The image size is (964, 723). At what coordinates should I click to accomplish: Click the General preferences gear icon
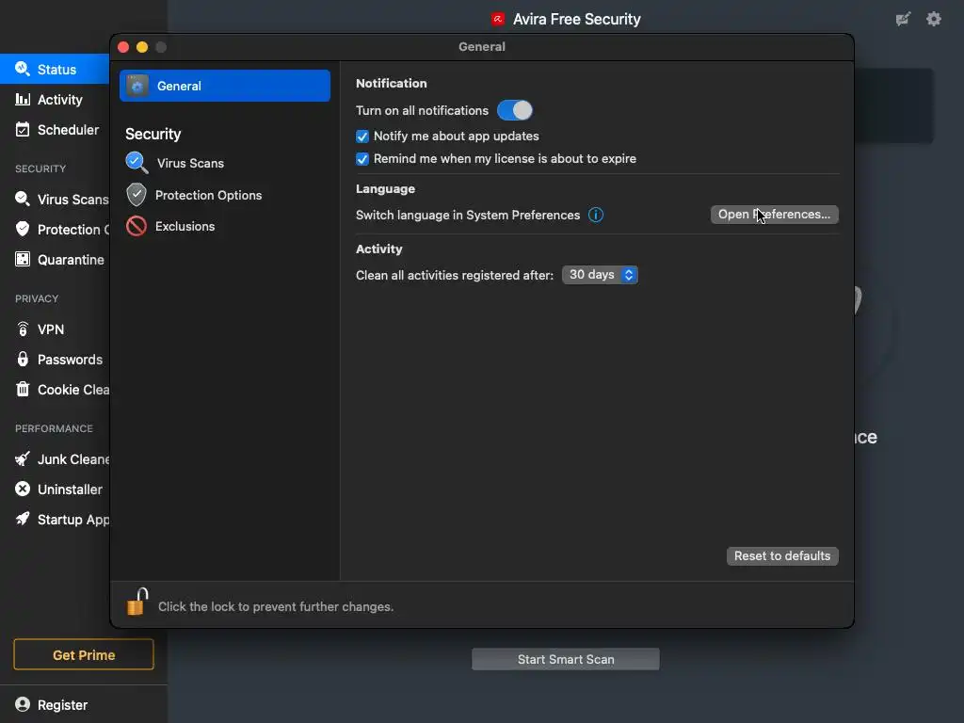point(137,86)
